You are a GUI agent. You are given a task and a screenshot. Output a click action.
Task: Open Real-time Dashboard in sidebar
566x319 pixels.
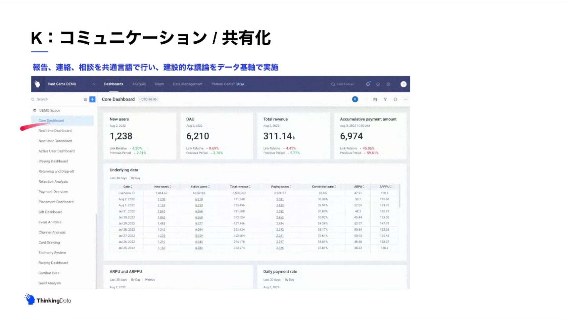tap(55, 131)
